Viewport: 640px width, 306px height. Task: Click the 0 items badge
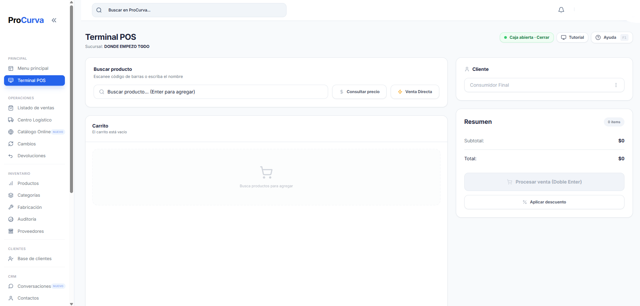(x=614, y=122)
